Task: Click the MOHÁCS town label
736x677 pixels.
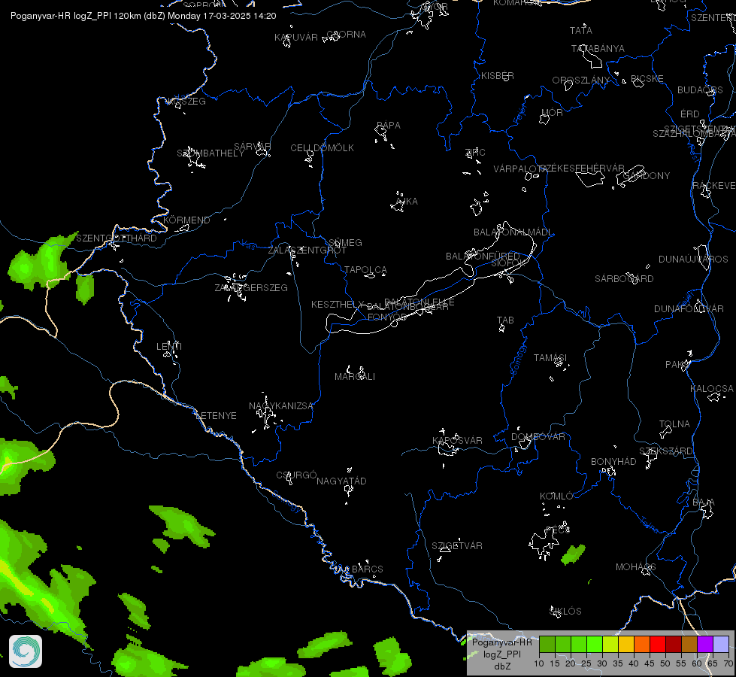Action: 635,567
